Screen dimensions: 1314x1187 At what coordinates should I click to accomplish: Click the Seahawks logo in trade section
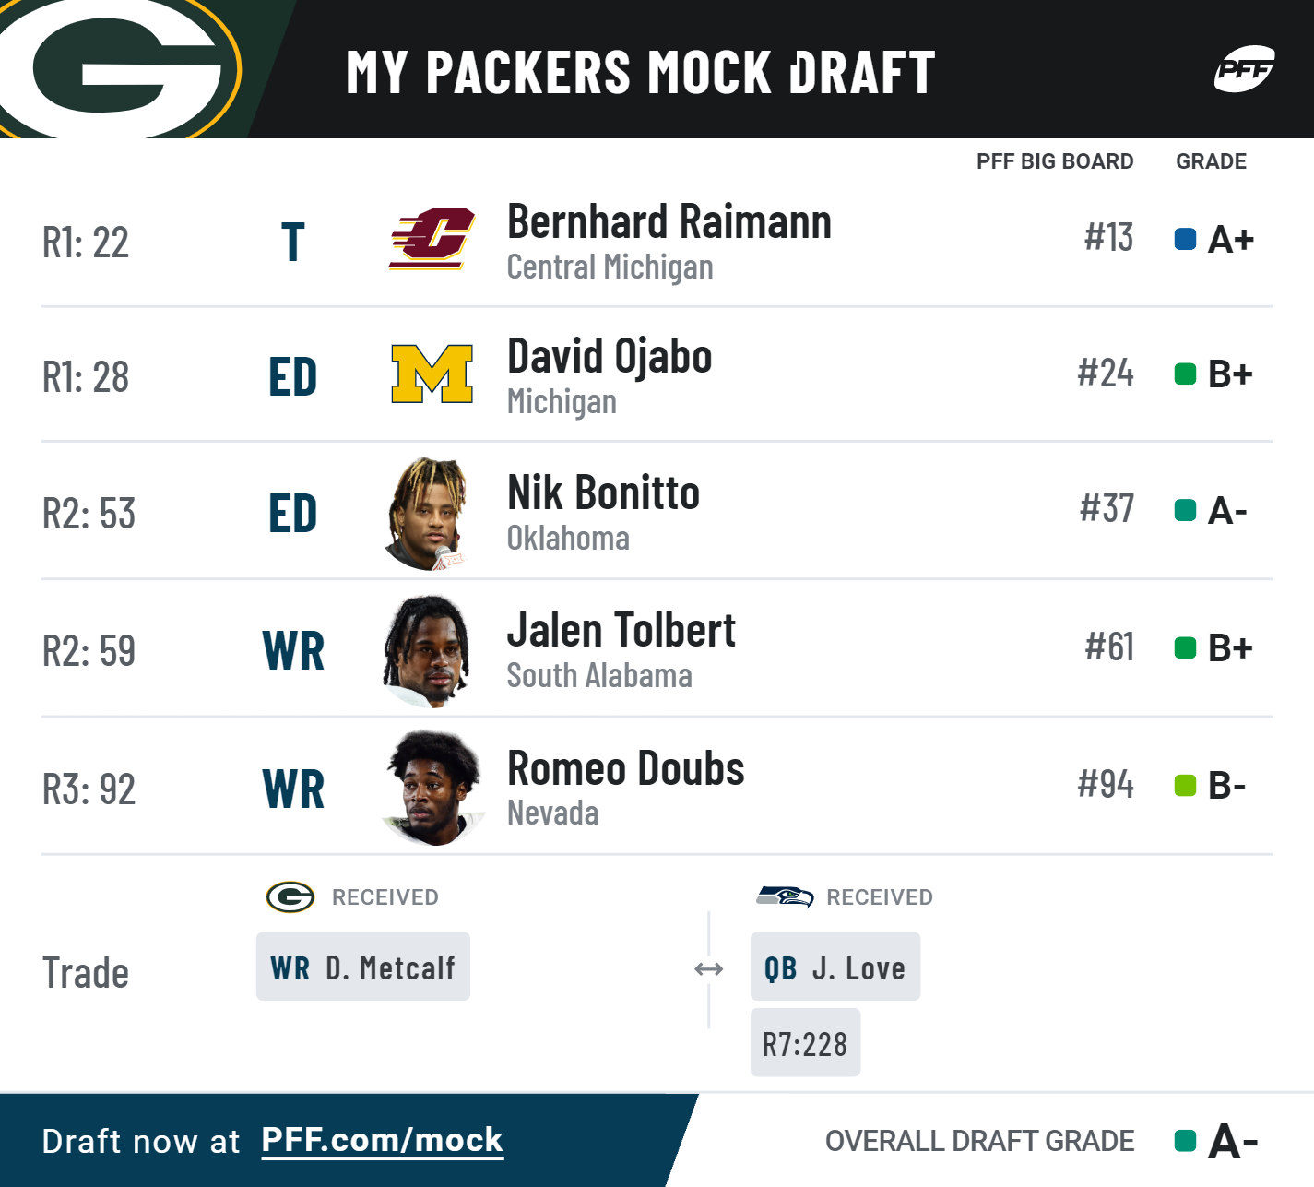pyautogui.click(x=785, y=896)
